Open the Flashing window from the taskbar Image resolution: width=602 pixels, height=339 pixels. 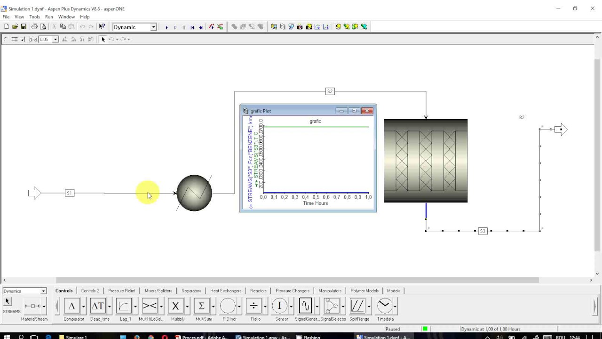(x=308, y=337)
